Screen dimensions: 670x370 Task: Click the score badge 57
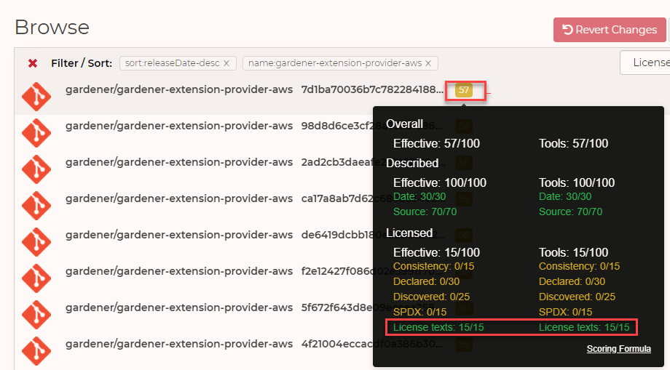click(464, 90)
